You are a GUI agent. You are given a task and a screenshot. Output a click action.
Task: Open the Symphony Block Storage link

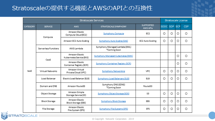(113, 101)
